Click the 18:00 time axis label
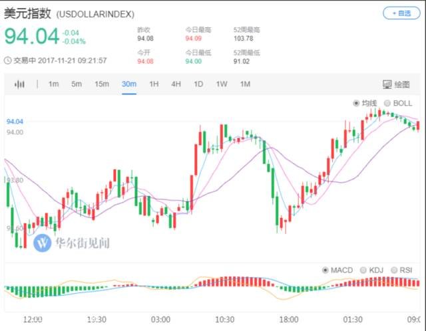The width and height of the screenshot is (426, 331). [x=289, y=320]
